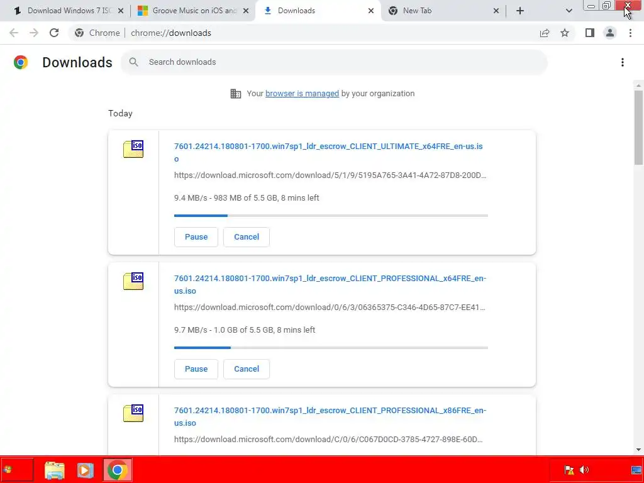644x483 pixels.
Task: Close the Download Windows 7 ISO tab
Action: tap(121, 11)
